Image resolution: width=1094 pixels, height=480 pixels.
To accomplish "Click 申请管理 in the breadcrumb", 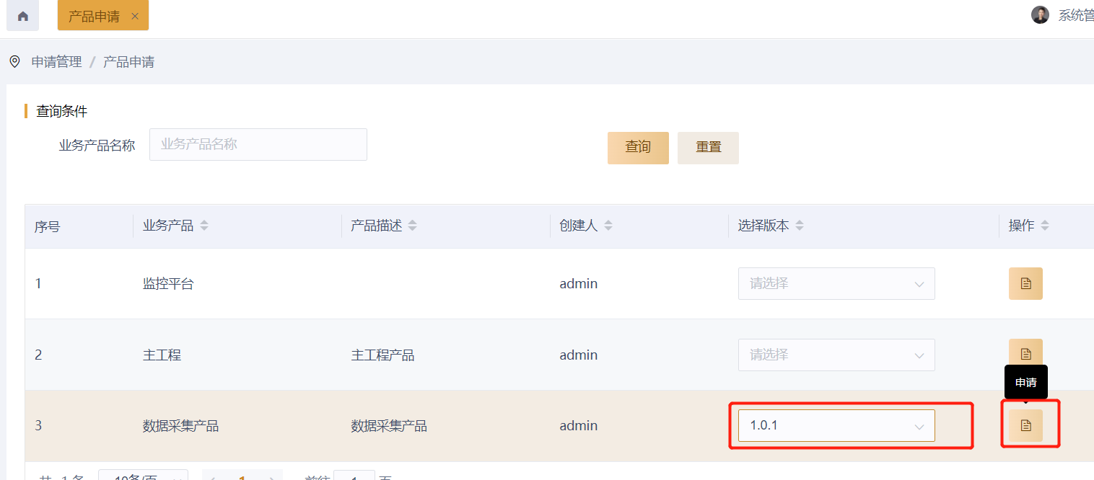I will tap(57, 62).
